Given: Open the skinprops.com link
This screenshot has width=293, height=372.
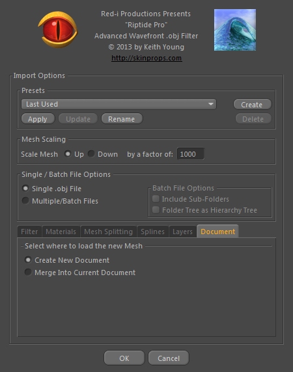Looking at the screenshot, I should click(146, 58).
